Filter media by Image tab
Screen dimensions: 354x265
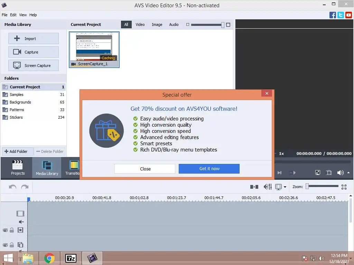pos(157,24)
